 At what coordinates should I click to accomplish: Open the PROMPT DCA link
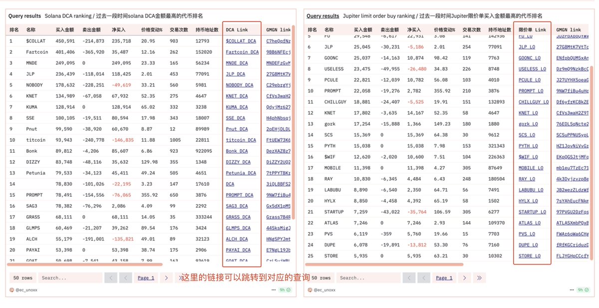[x=240, y=195]
